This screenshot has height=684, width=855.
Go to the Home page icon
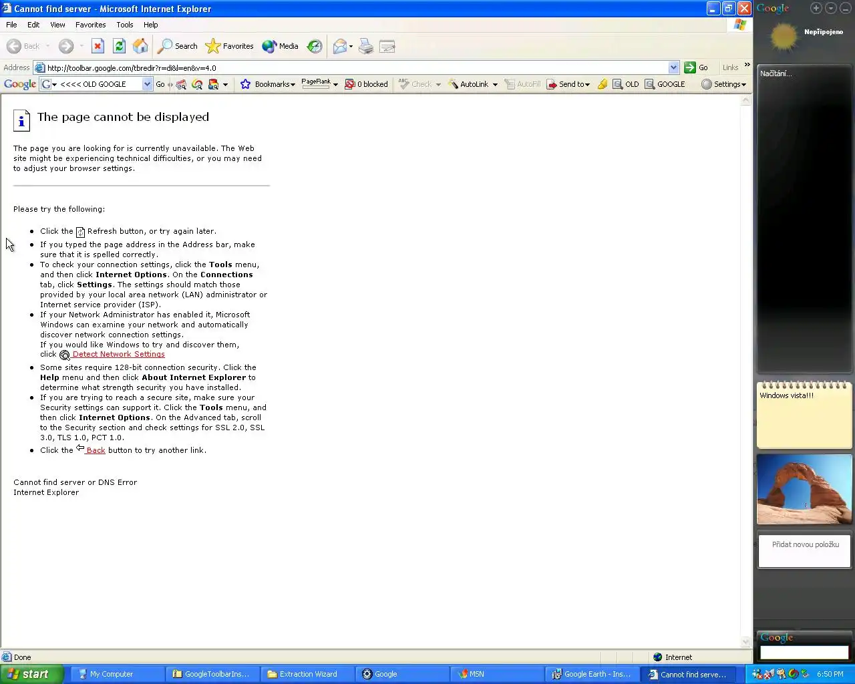pyautogui.click(x=140, y=46)
